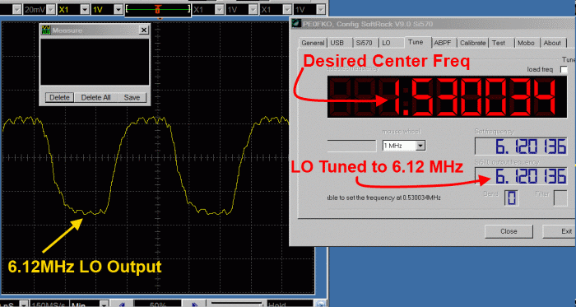The width and height of the screenshot is (576, 307).
Task: Open the Test tab
Action: point(499,43)
